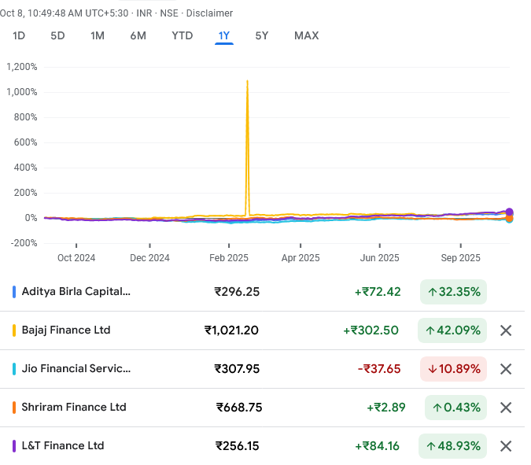Click the 0% y-axis label
This screenshot has width=531, height=465.
pos(31,218)
